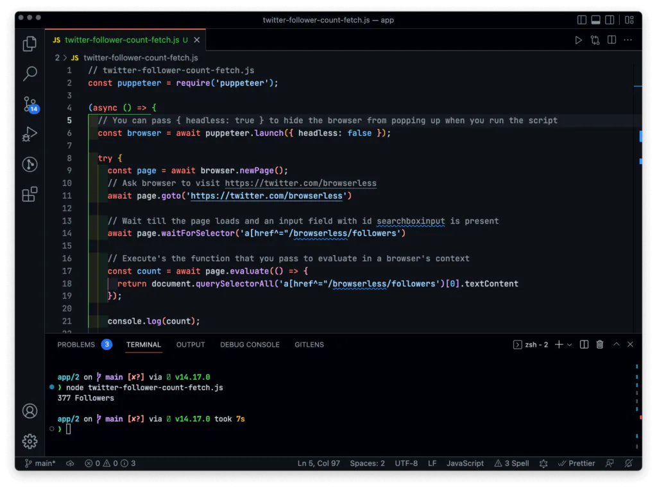The width and height of the screenshot is (657, 489).
Task: Run the file with the play icon
Action: tap(578, 40)
